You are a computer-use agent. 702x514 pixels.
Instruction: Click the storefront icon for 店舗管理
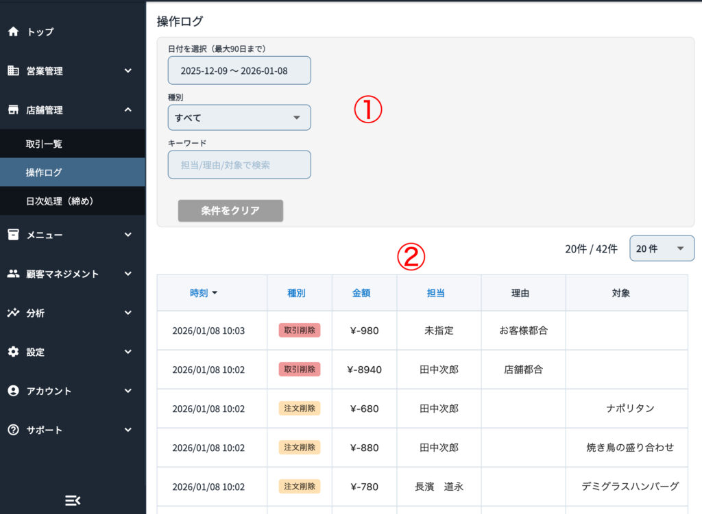click(x=13, y=110)
